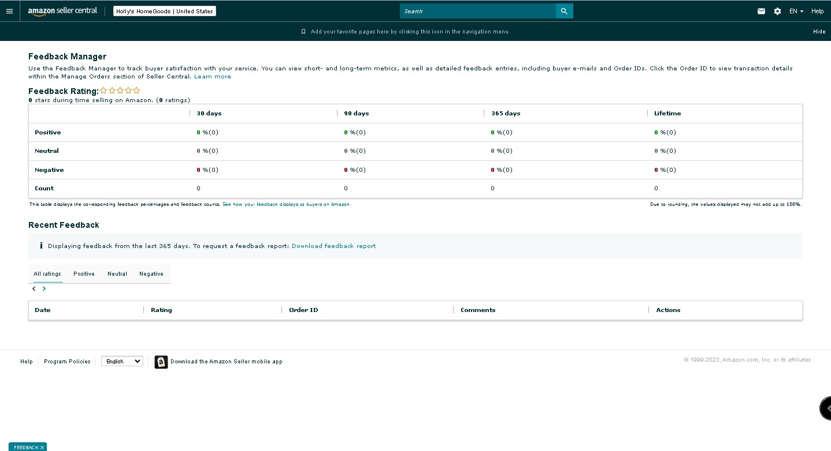The height and width of the screenshot is (451, 831).
Task: Select the Neutral tab
Action: (x=117, y=274)
